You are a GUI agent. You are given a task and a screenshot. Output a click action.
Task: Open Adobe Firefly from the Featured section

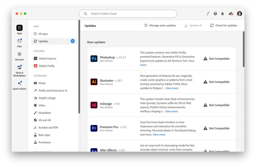[47, 66]
